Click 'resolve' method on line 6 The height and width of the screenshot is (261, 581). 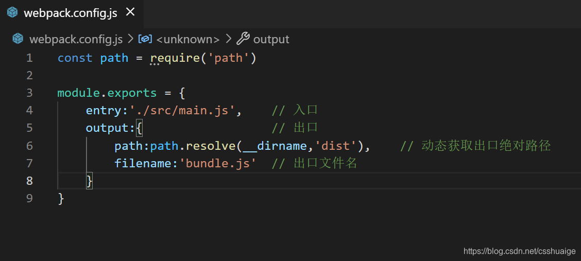[211, 146]
